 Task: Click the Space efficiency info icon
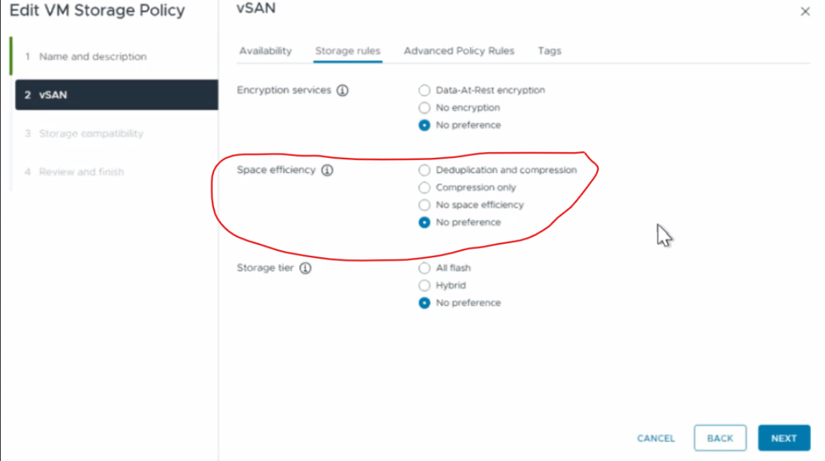point(327,170)
